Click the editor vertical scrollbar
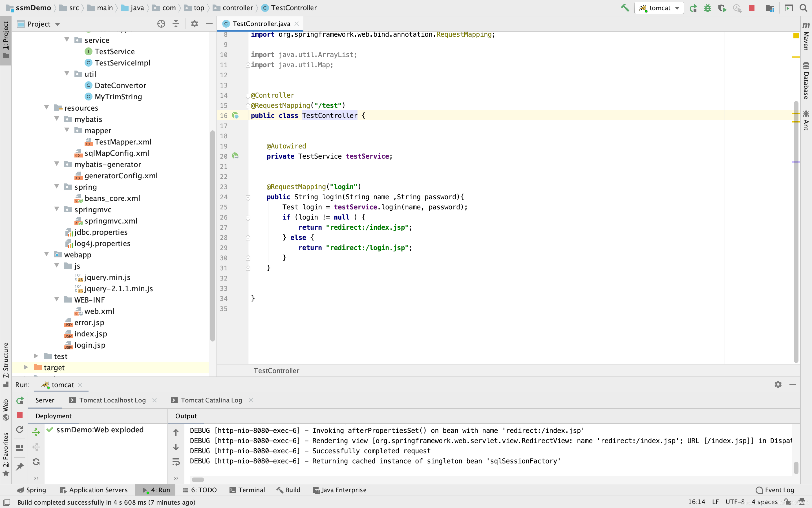812x508 pixels. tap(796, 232)
